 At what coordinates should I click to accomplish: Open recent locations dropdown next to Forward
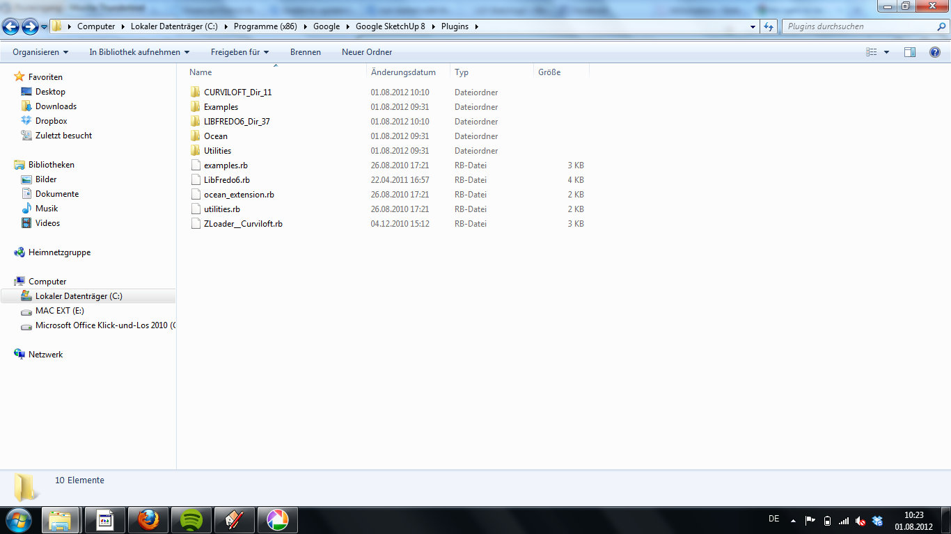pyautogui.click(x=44, y=27)
